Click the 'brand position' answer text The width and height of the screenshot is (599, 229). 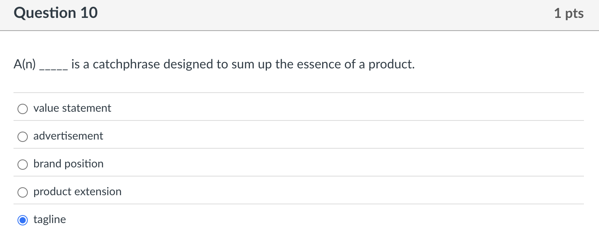pos(69,163)
